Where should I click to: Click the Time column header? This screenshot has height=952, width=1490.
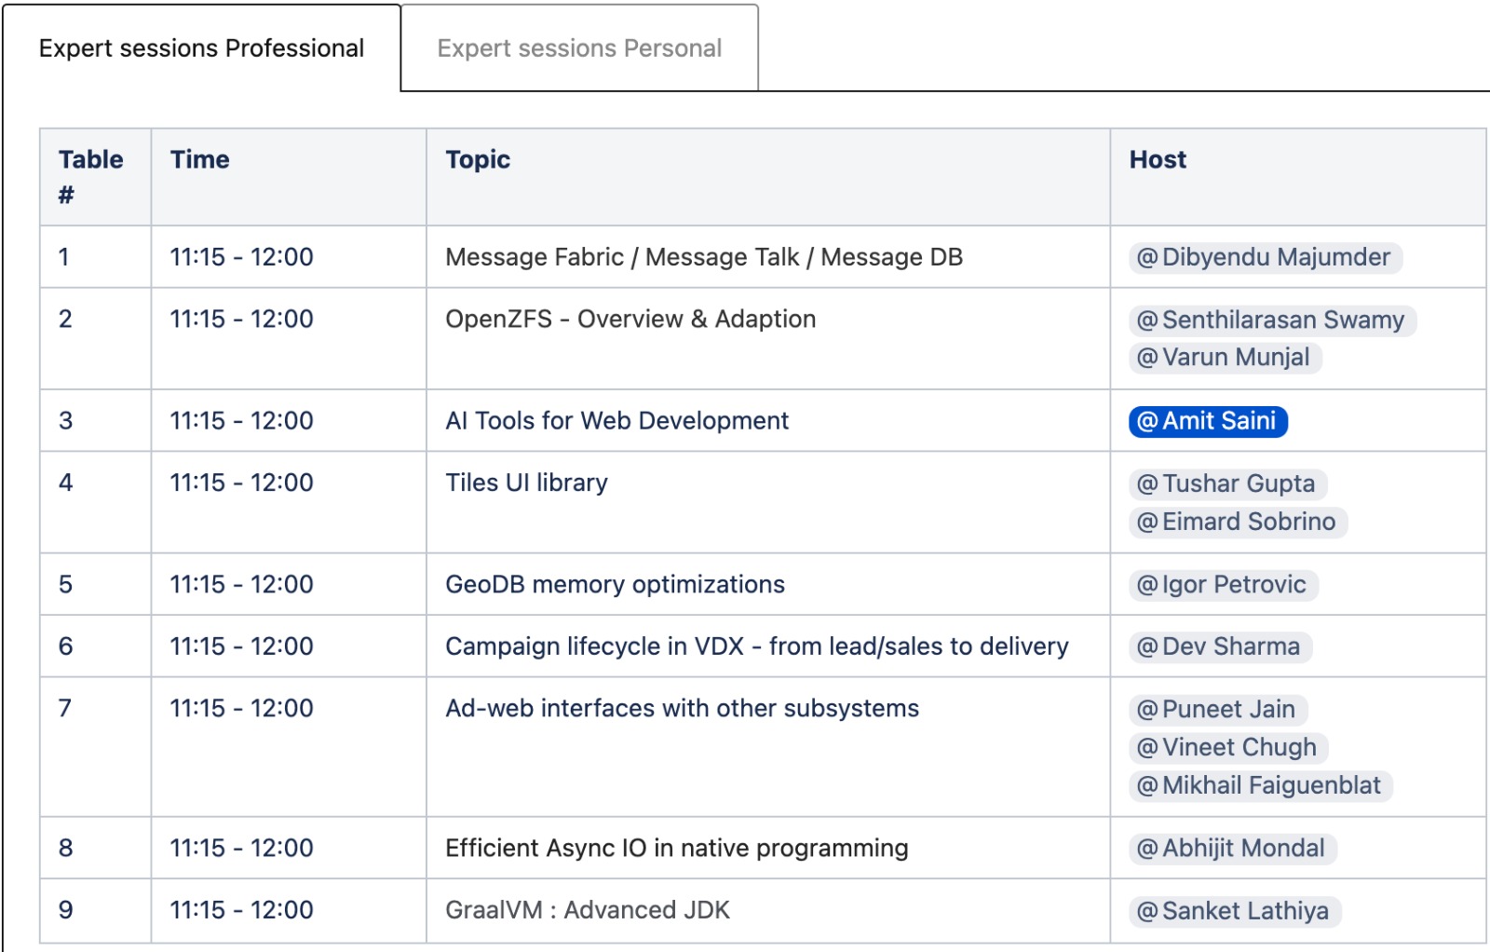coord(199,160)
